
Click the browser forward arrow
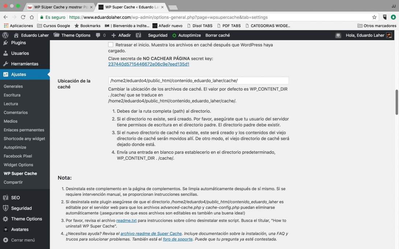click(14, 17)
